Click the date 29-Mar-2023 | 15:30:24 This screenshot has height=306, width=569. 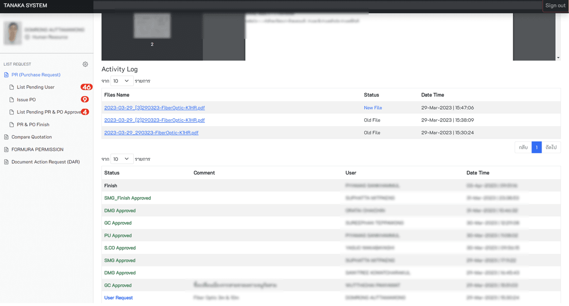tap(448, 133)
